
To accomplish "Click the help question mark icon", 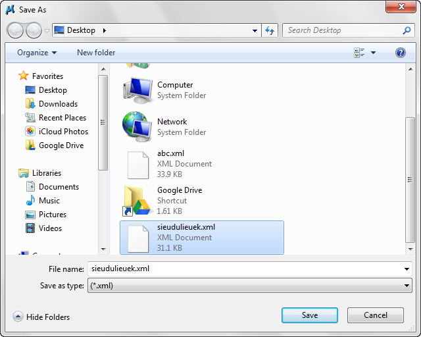I will pos(400,53).
